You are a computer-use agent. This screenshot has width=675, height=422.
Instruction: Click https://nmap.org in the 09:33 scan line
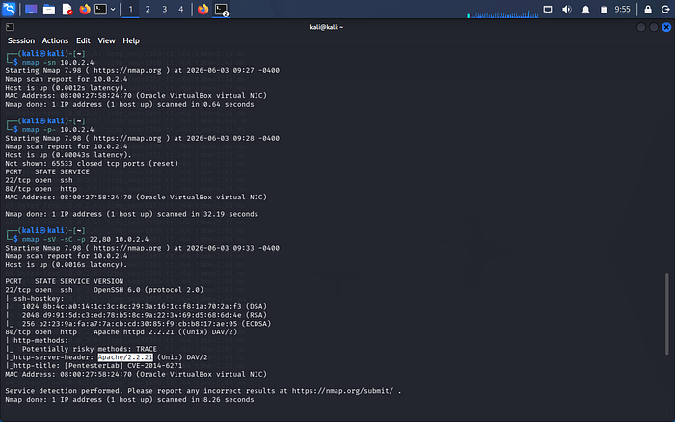pyautogui.click(x=127, y=248)
